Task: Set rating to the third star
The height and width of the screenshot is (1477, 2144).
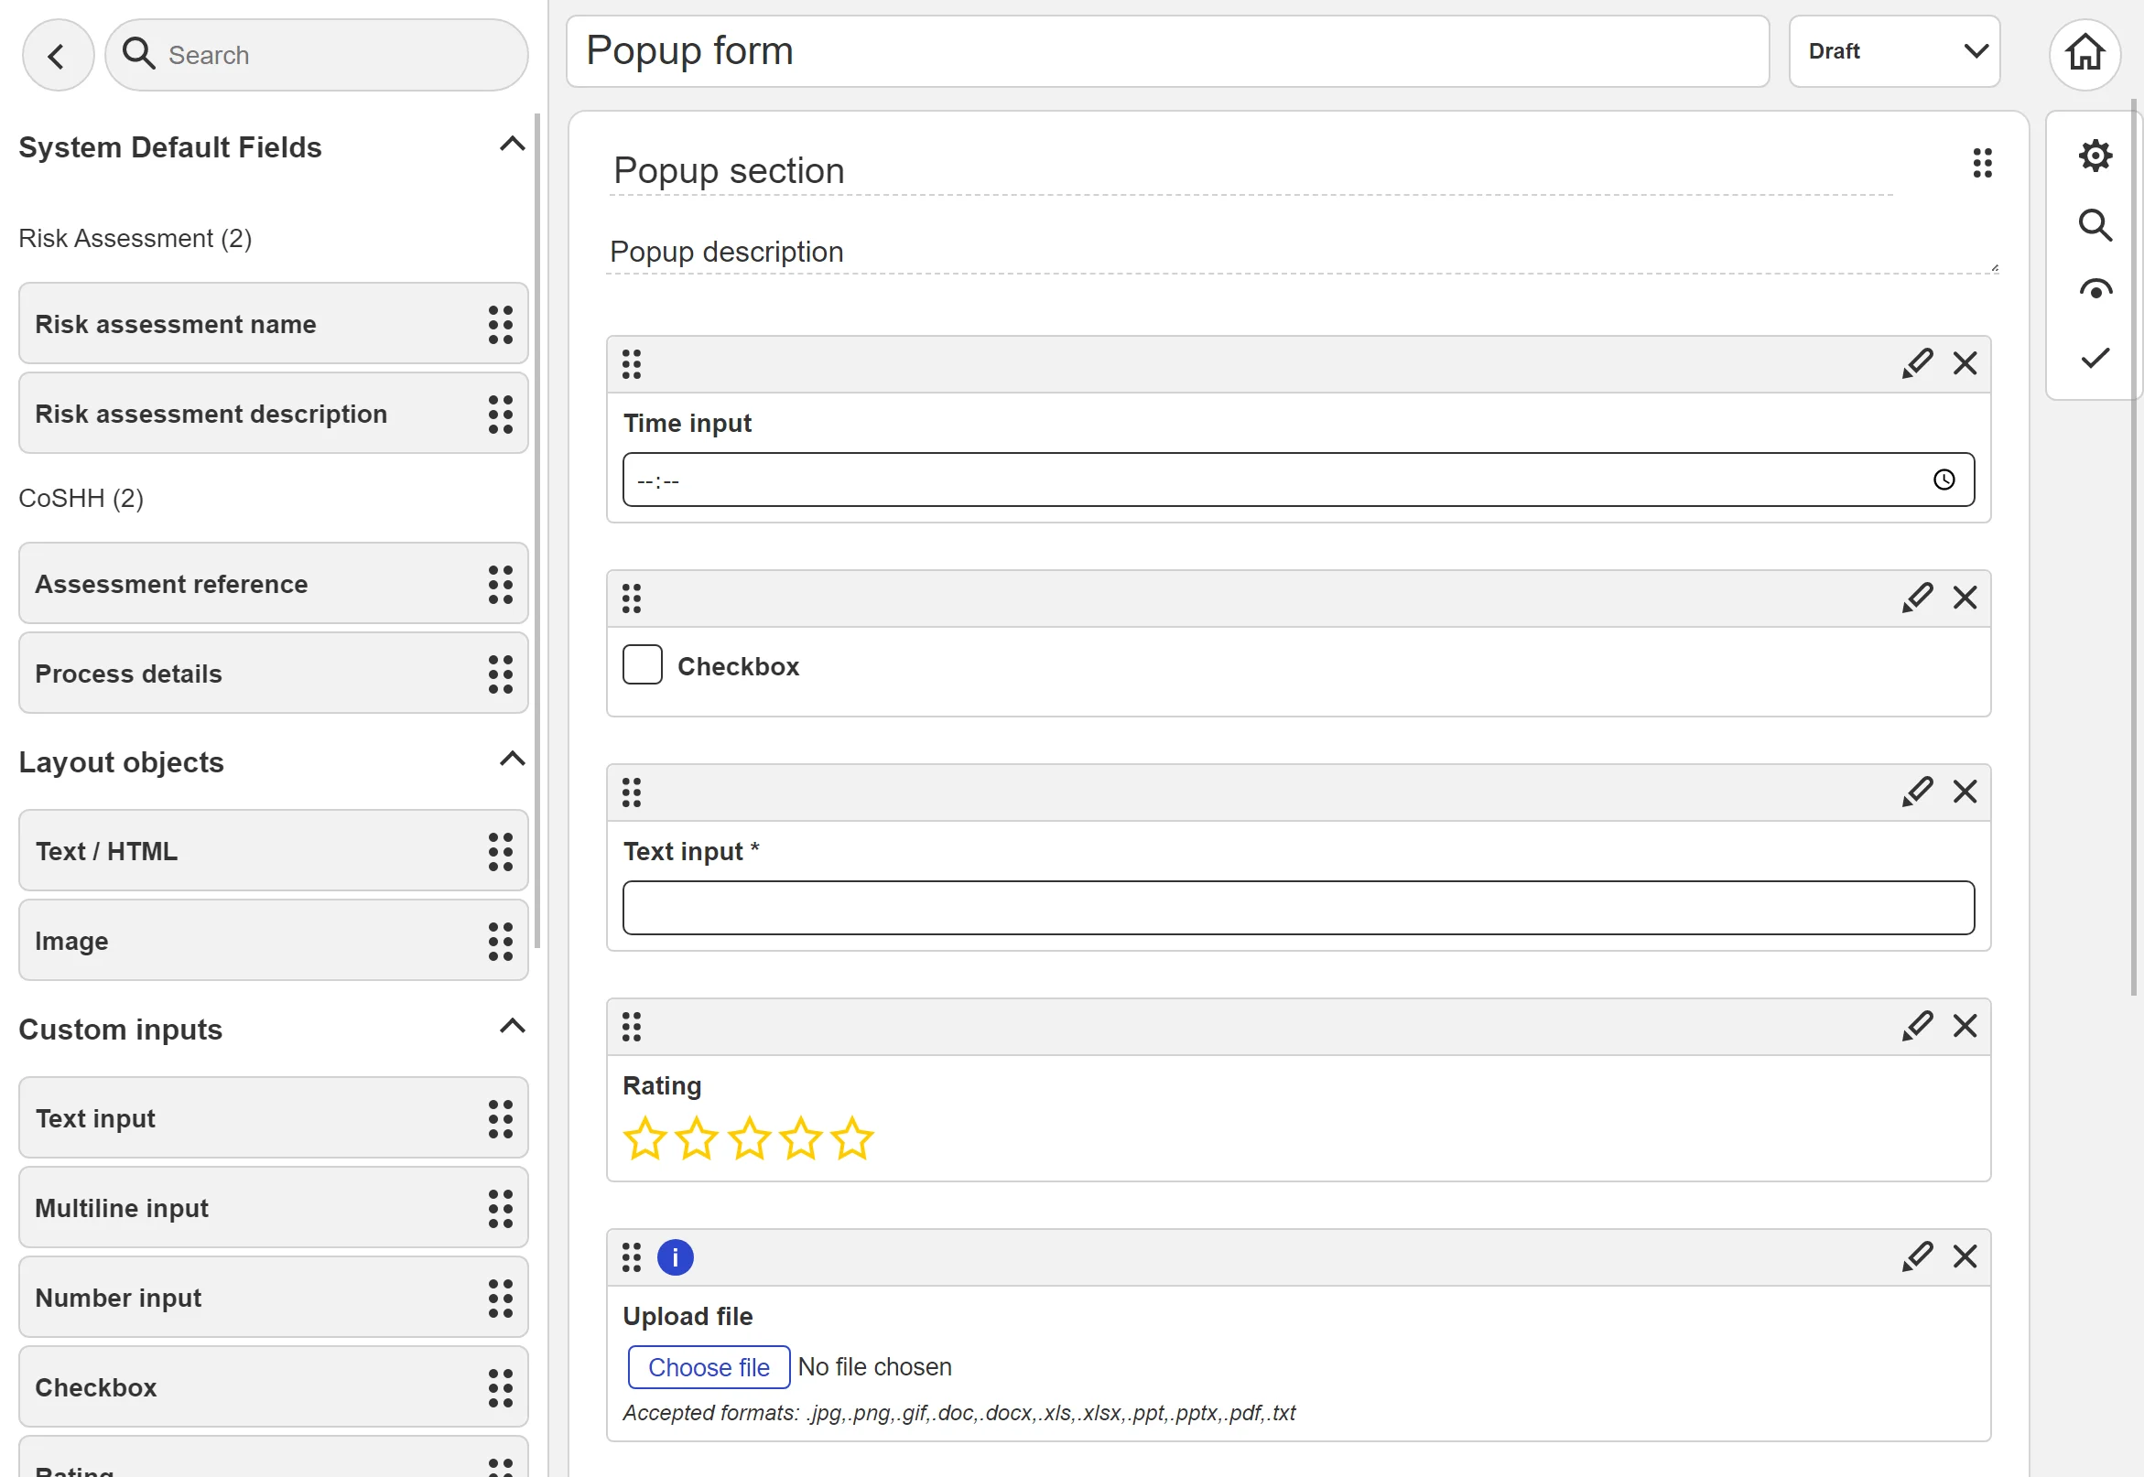Action: (748, 1138)
